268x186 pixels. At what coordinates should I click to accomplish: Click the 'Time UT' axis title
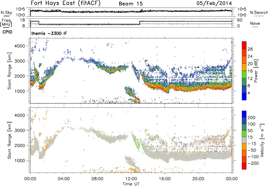click(x=131, y=184)
